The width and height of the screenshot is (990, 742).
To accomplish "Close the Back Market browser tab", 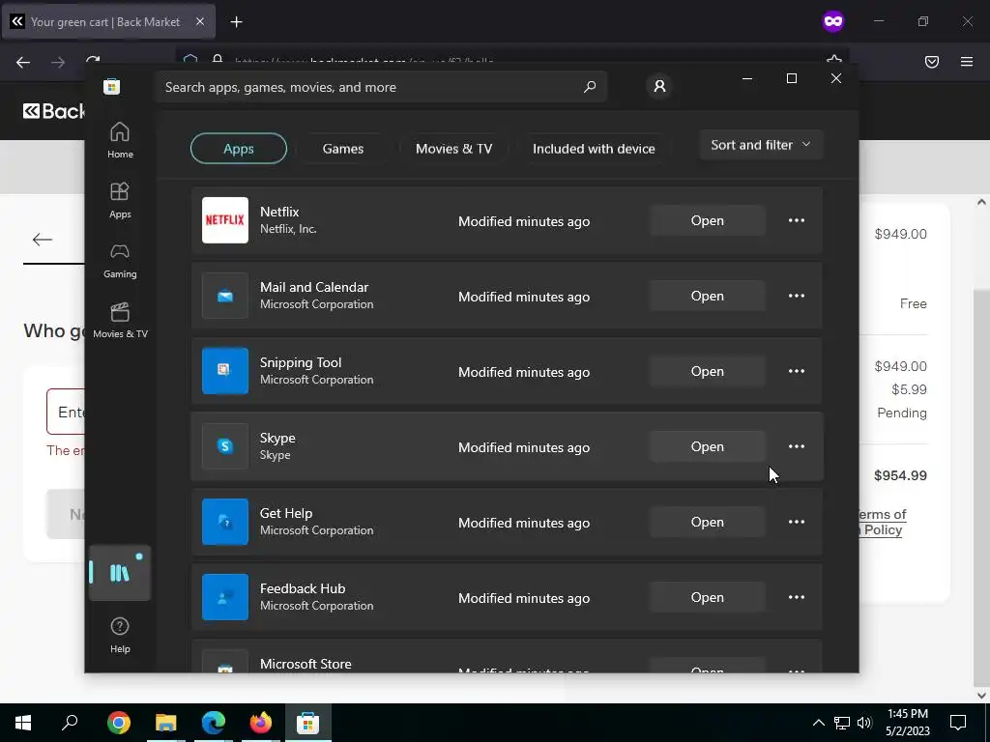I will [x=200, y=21].
